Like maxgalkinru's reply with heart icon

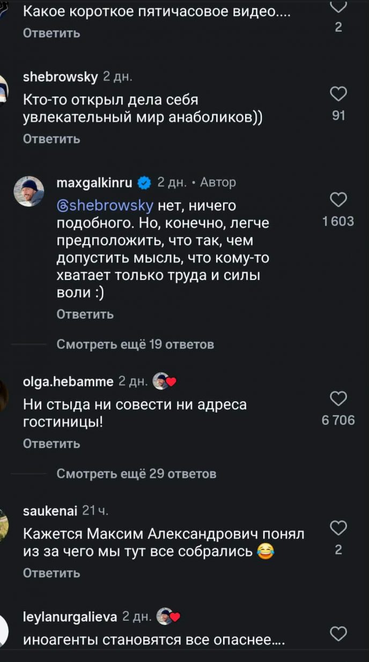(x=338, y=200)
